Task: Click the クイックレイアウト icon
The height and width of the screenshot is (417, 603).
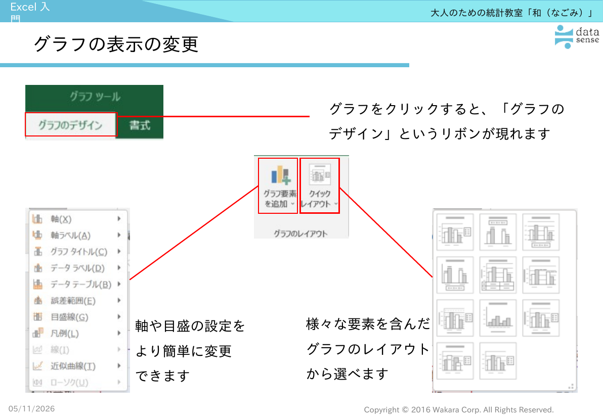Action: point(320,175)
